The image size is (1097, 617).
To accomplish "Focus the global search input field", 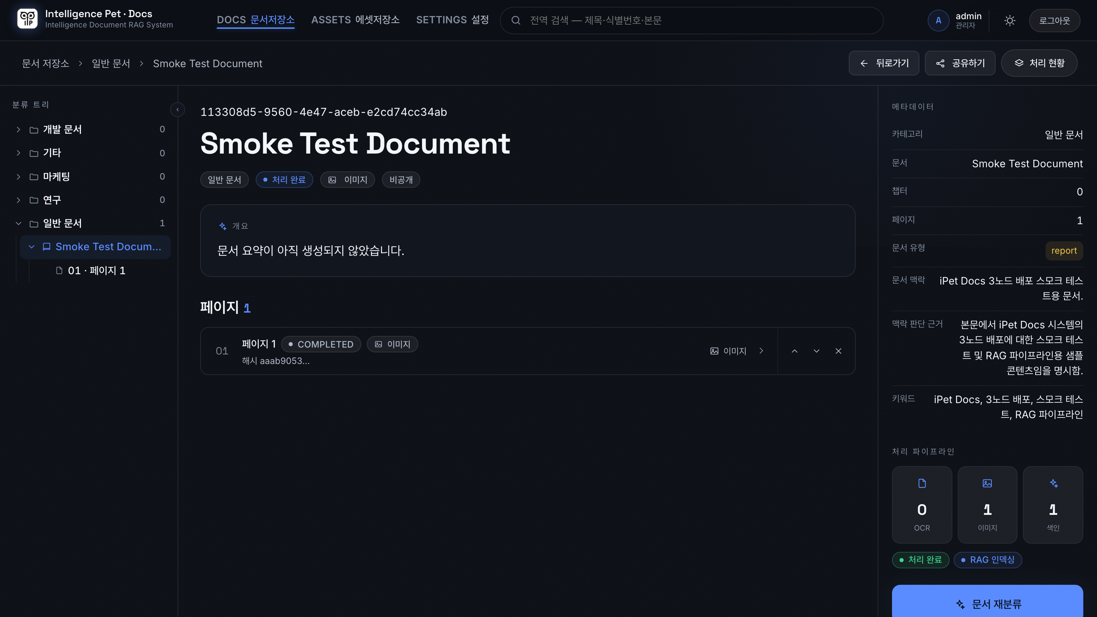I will click(x=691, y=21).
